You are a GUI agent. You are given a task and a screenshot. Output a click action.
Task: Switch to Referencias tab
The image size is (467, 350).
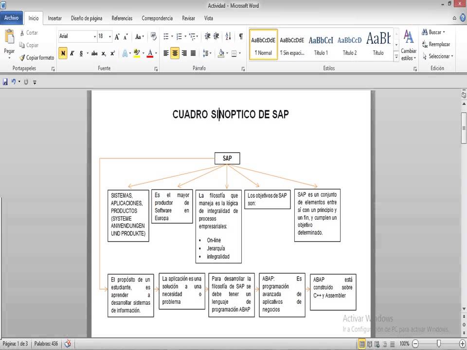122,18
